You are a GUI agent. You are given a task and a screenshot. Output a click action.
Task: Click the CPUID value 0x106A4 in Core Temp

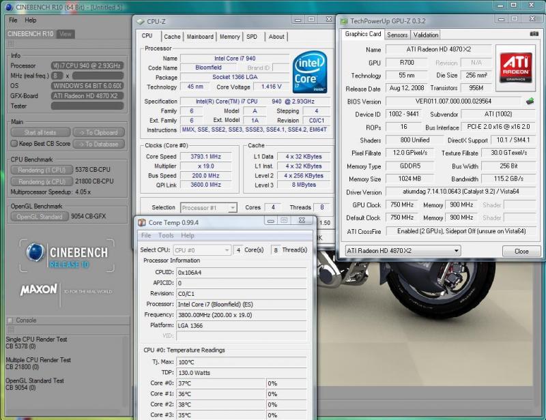[x=242, y=273]
